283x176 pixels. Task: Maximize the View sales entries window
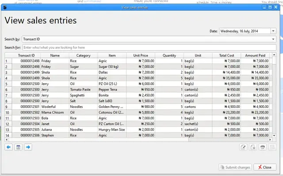(x=270, y=7)
